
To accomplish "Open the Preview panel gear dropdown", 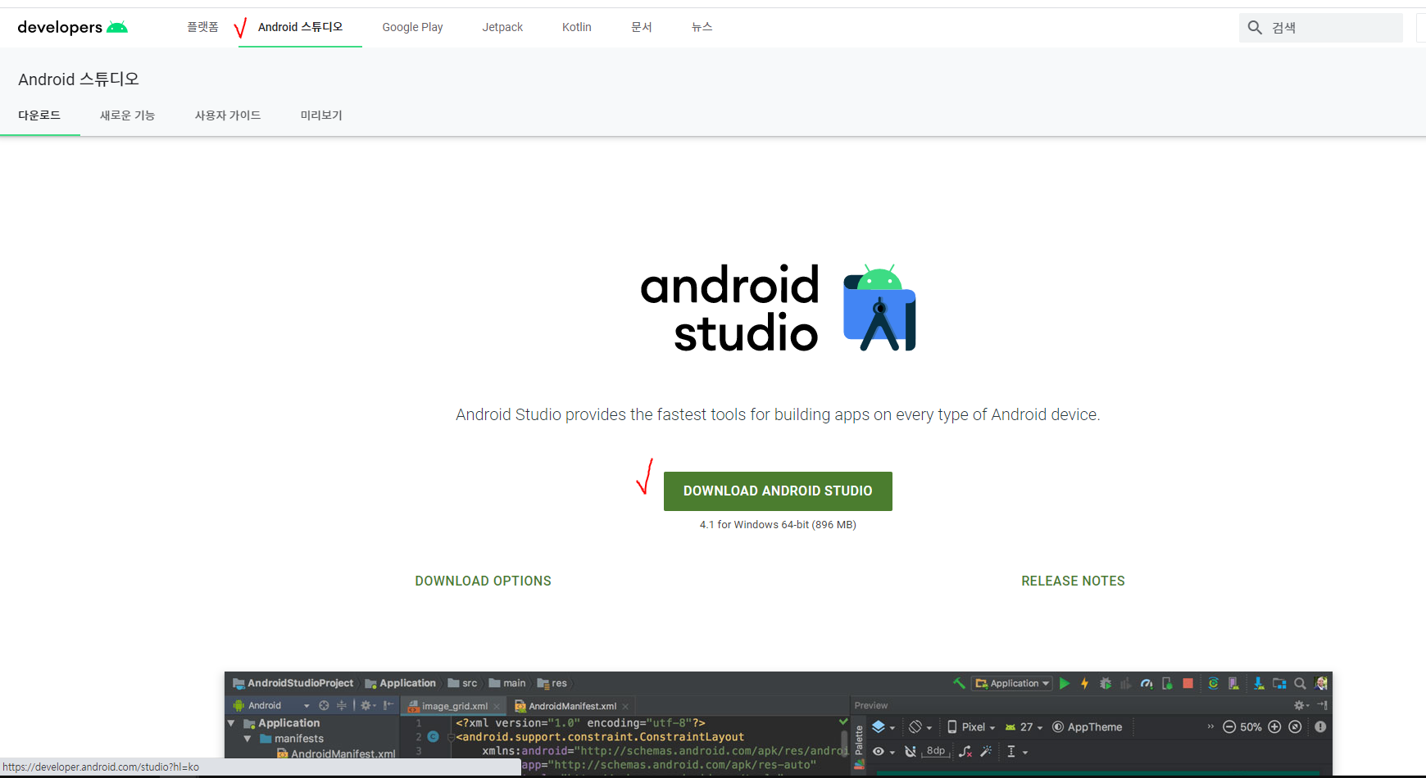I will coord(1302,705).
